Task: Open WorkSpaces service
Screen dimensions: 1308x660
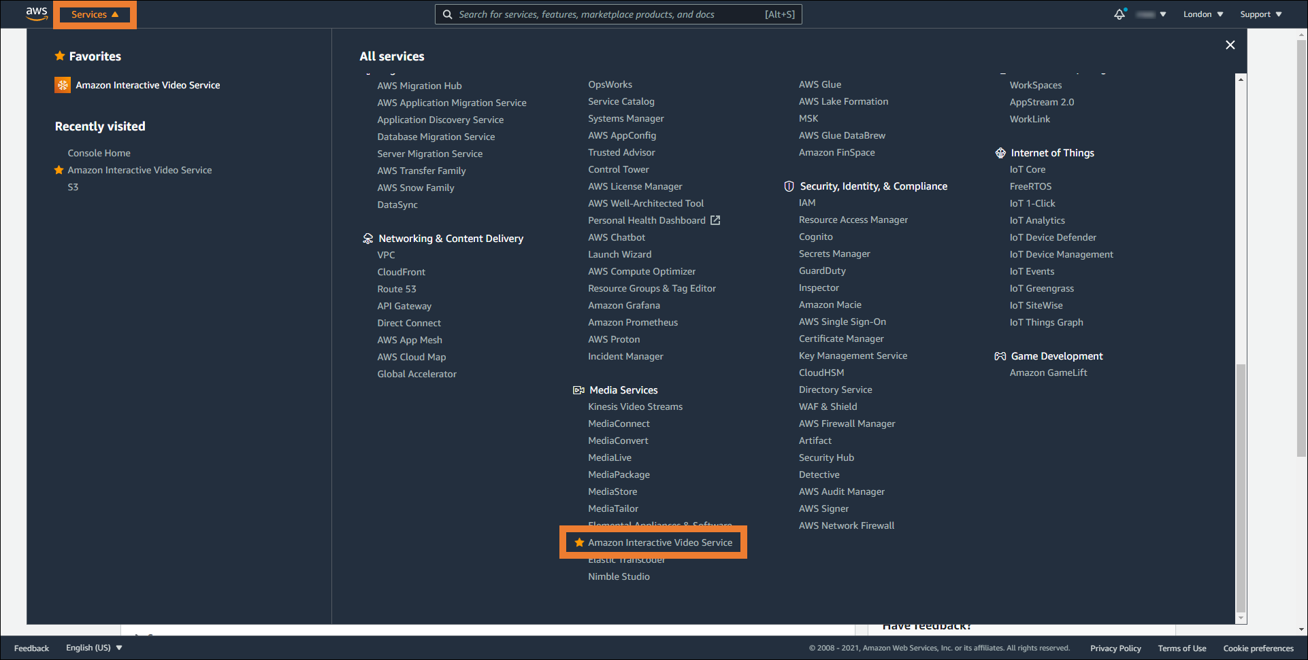Action: coord(1035,85)
